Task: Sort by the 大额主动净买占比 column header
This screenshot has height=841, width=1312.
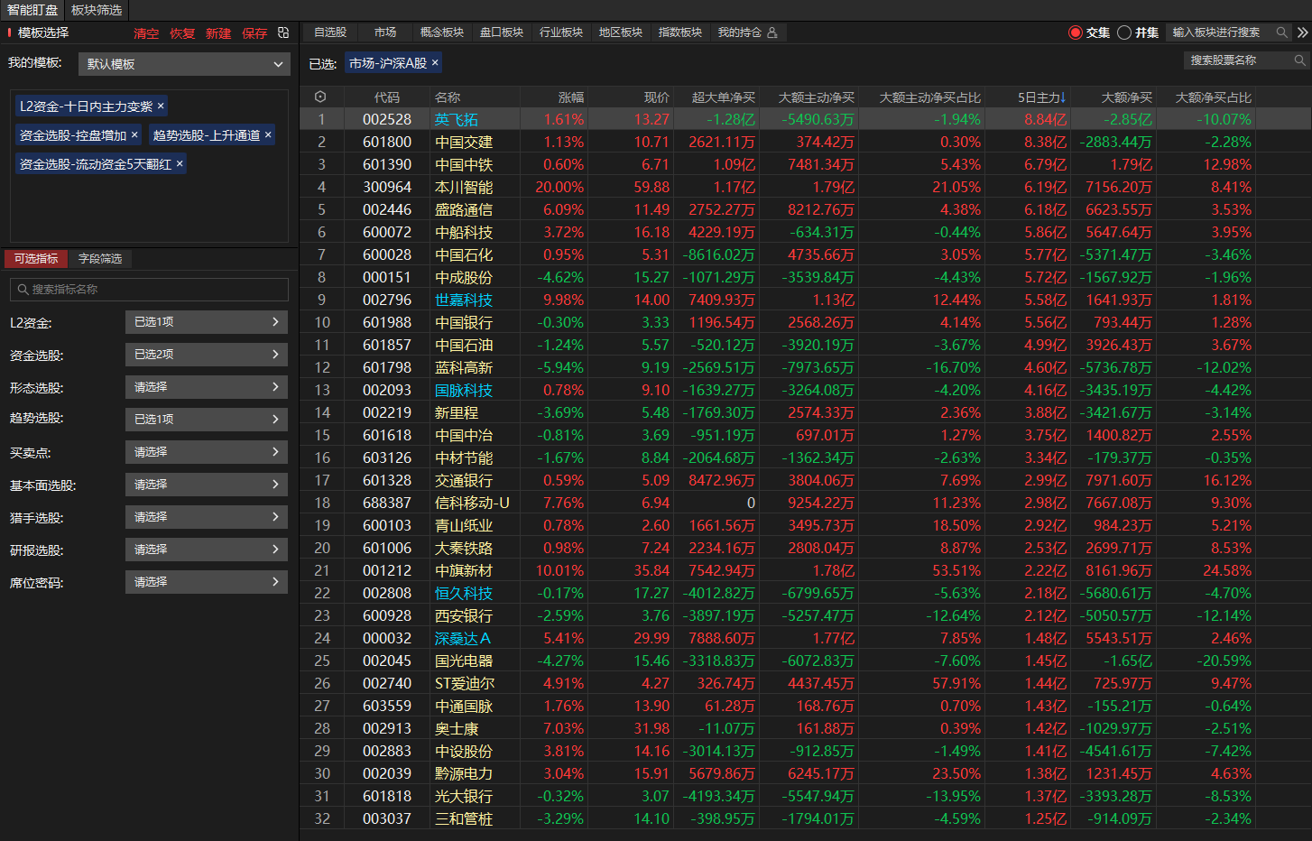Action: pyautogui.click(x=930, y=97)
